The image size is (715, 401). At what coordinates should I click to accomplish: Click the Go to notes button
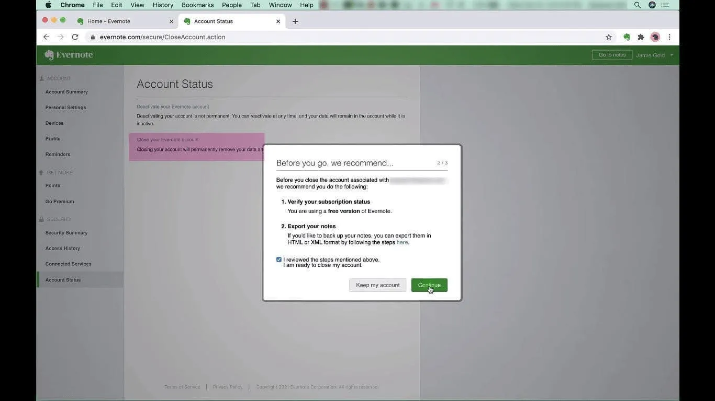tap(612, 55)
